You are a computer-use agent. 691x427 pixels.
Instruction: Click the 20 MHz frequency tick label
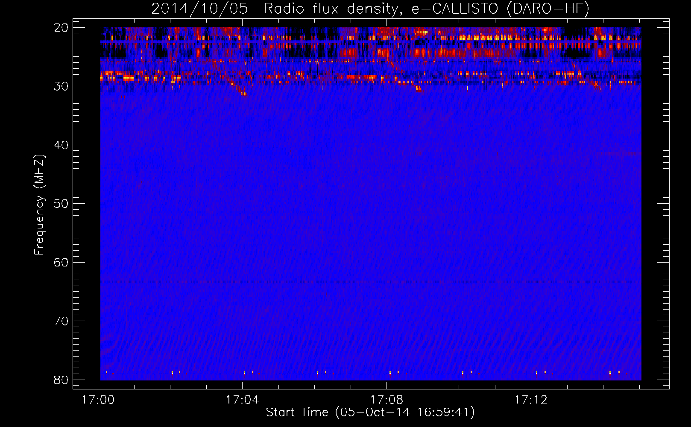click(x=61, y=28)
